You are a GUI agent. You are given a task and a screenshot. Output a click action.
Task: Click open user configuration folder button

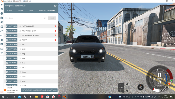coord(39,90)
